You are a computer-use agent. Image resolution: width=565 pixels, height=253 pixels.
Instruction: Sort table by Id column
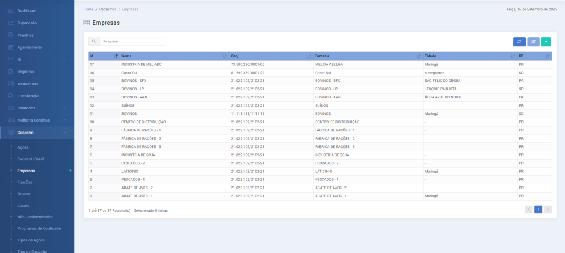coord(103,56)
